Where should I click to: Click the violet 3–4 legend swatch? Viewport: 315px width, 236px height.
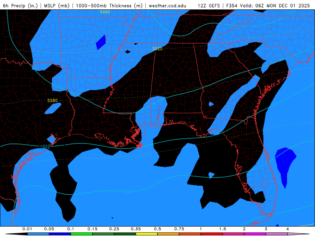[277, 234]
